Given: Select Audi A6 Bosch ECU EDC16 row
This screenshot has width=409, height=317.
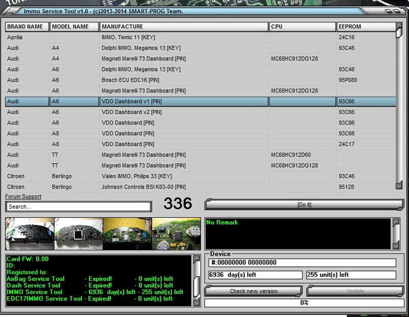Looking at the screenshot, I should [x=200, y=80].
